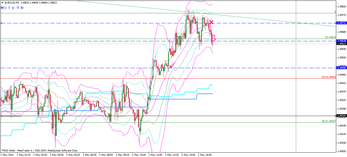
Task: Select the pink check mark on the chart
Action: coord(173,65)
